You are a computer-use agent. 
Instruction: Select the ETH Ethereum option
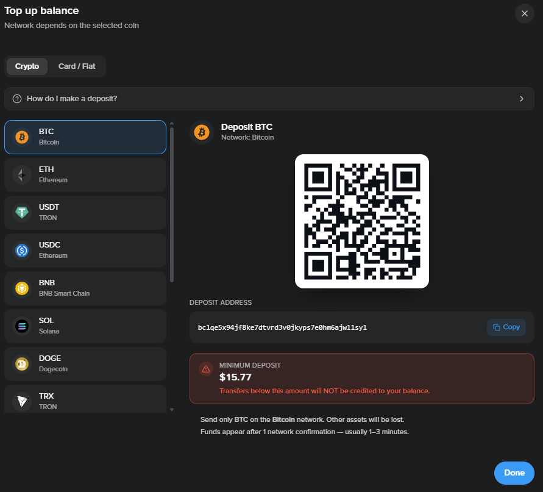point(85,174)
